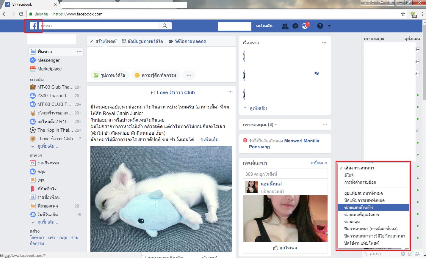This screenshot has height=258, width=426.
Task: Like the suggested page with ถูกใจเพจ
Action: [285, 248]
